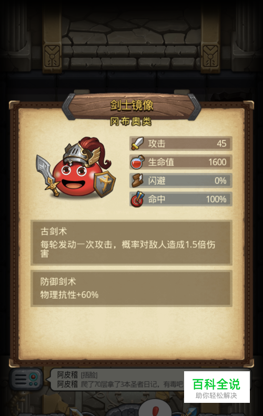This screenshot has width=263, height=416.
Task: Tap the sword attack icon
Action: 138,144
